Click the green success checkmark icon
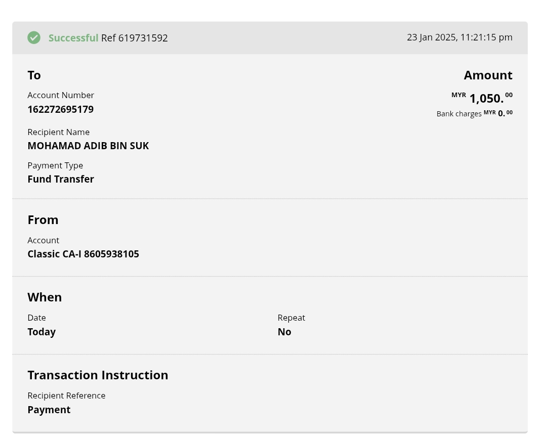Viewport: 546px width, 439px height. click(x=34, y=38)
